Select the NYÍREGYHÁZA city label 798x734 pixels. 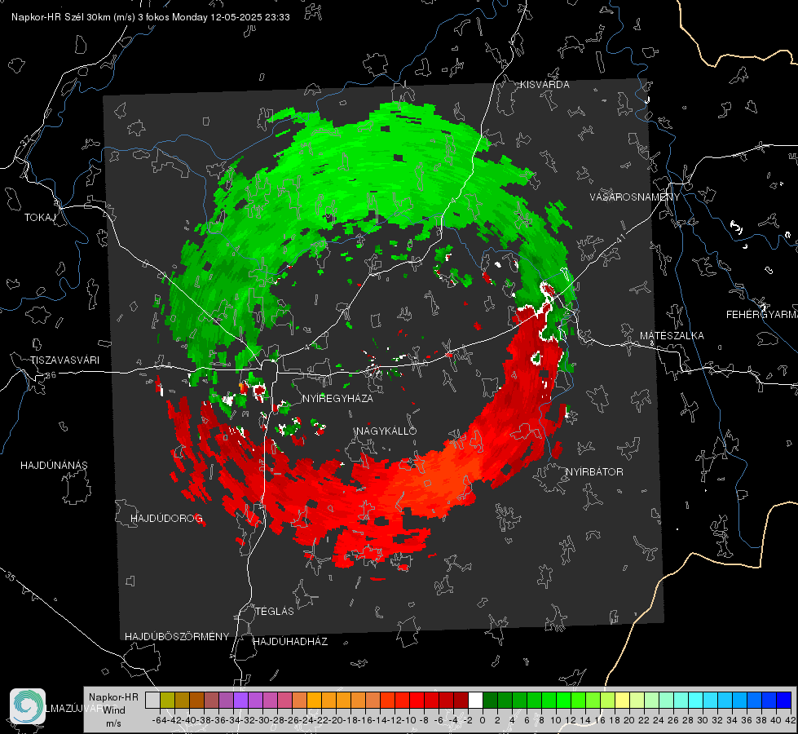coord(337,398)
